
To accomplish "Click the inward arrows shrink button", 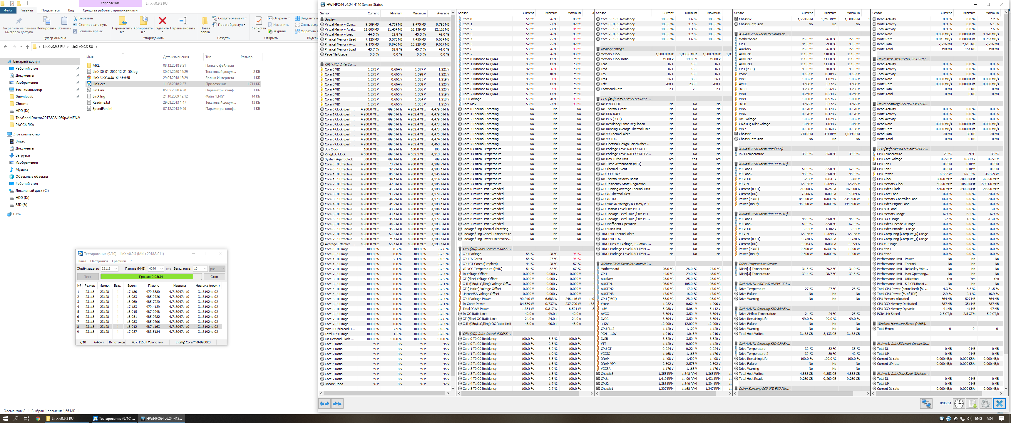I will 337,403.
